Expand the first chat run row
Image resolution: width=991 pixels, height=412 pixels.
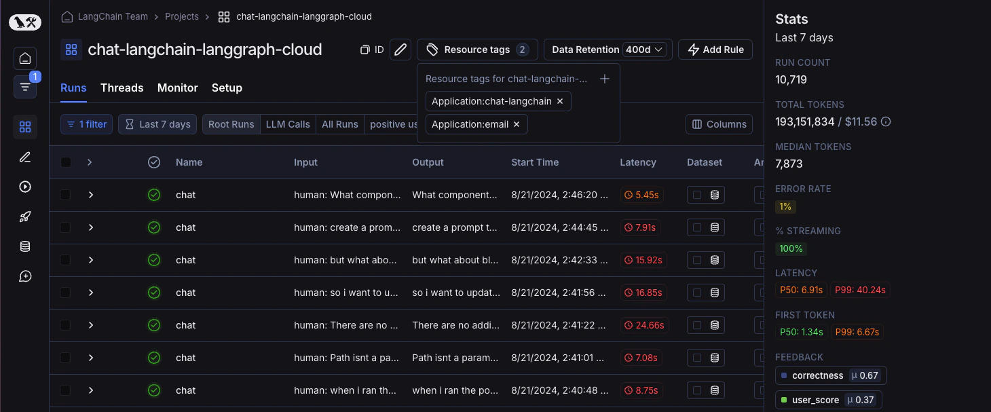[x=90, y=195]
